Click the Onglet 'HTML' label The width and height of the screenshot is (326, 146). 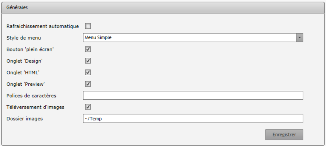pyautogui.click(x=23, y=73)
